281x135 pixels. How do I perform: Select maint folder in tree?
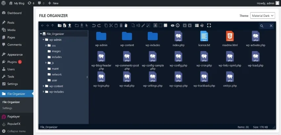(x=53, y=68)
